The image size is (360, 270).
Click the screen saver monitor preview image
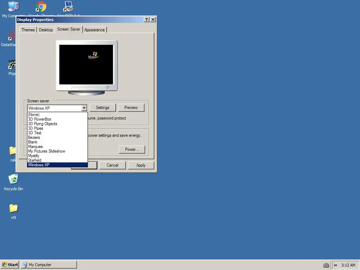pyautogui.click(x=87, y=68)
